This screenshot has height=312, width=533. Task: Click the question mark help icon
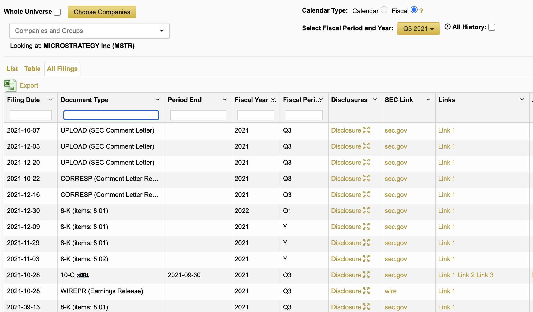[421, 11]
